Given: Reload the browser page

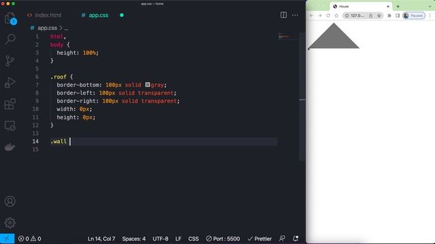Looking at the screenshot, I should (328, 16).
